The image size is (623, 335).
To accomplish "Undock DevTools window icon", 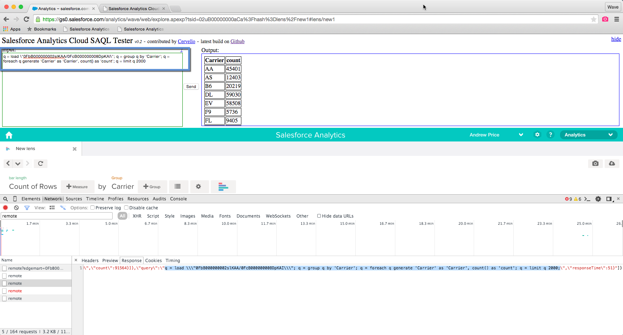I will (x=609, y=199).
